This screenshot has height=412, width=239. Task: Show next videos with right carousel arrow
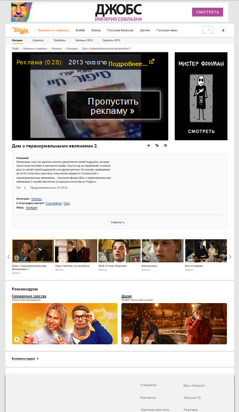[230, 257]
